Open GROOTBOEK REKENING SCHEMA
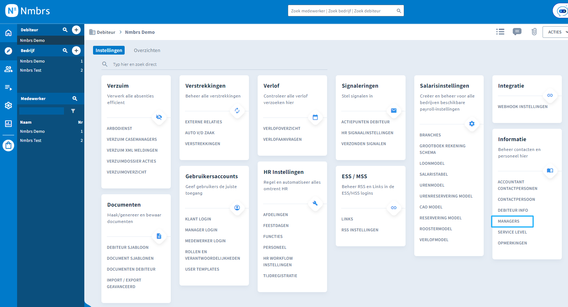This screenshot has height=307, width=568. (x=443, y=149)
